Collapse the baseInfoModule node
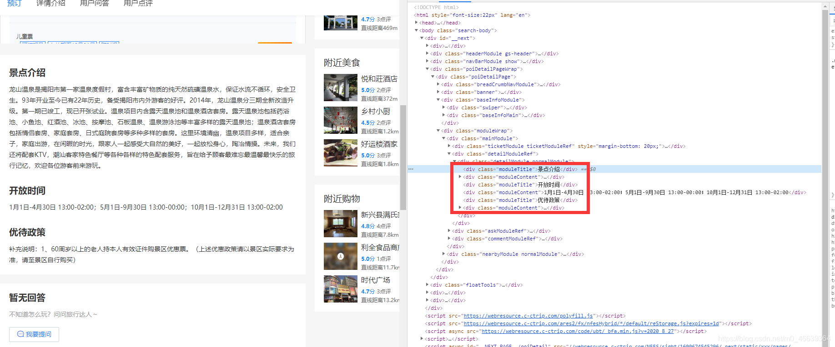835x347 pixels. 438,100
